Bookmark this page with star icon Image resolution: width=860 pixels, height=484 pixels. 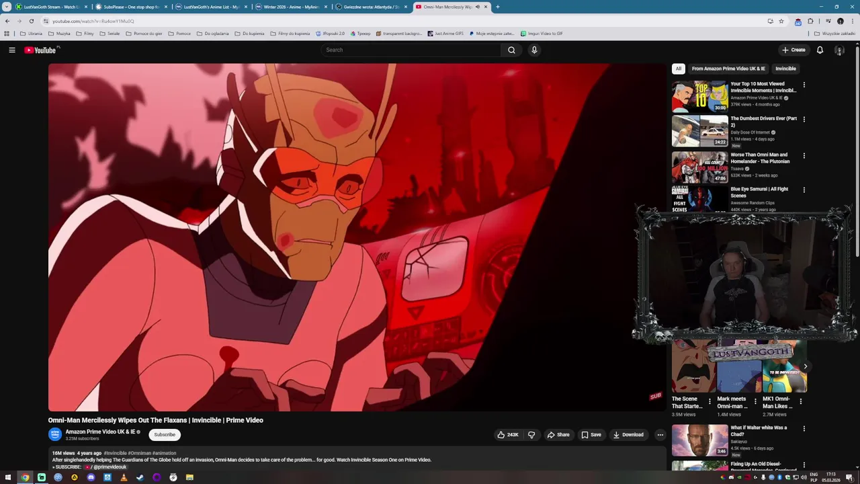pyautogui.click(x=781, y=21)
